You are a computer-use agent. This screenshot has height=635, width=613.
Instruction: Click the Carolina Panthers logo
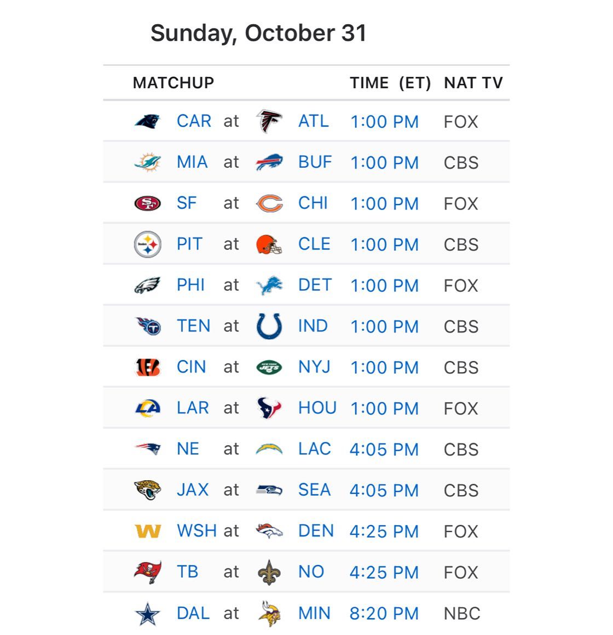tap(147, 121)
